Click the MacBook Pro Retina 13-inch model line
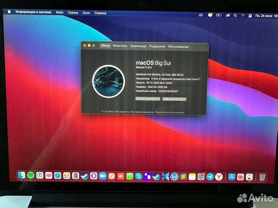This screenshot has height=208, width=278. tap(159, 75)
